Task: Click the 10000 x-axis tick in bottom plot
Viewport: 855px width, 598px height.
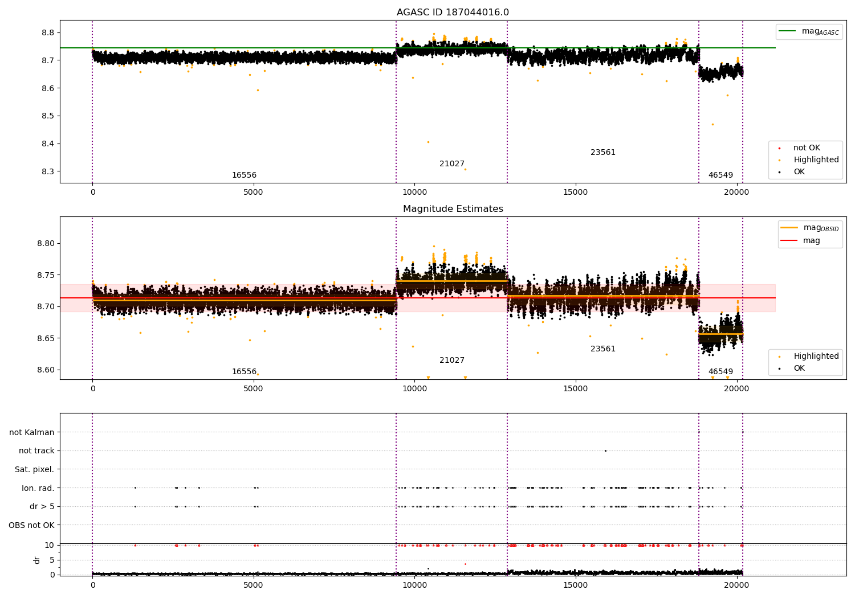Action: (x=414, y=585)
